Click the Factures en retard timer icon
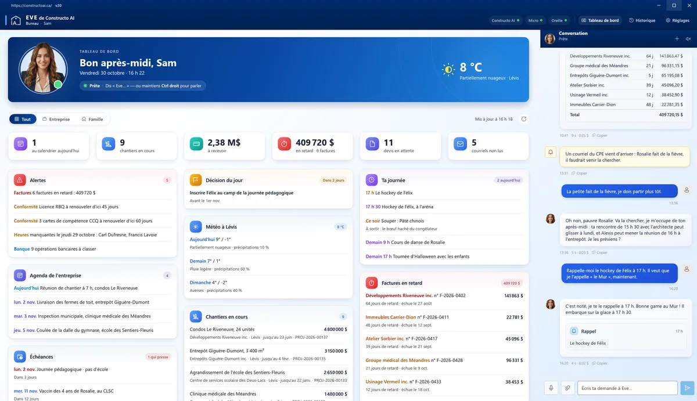 [x=372, y=283]
